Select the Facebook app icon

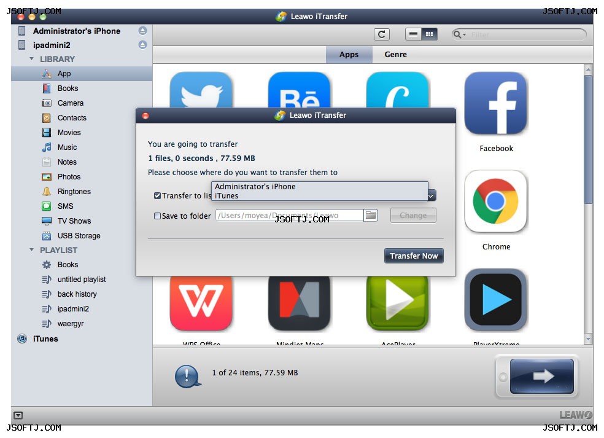click(496, 103)
